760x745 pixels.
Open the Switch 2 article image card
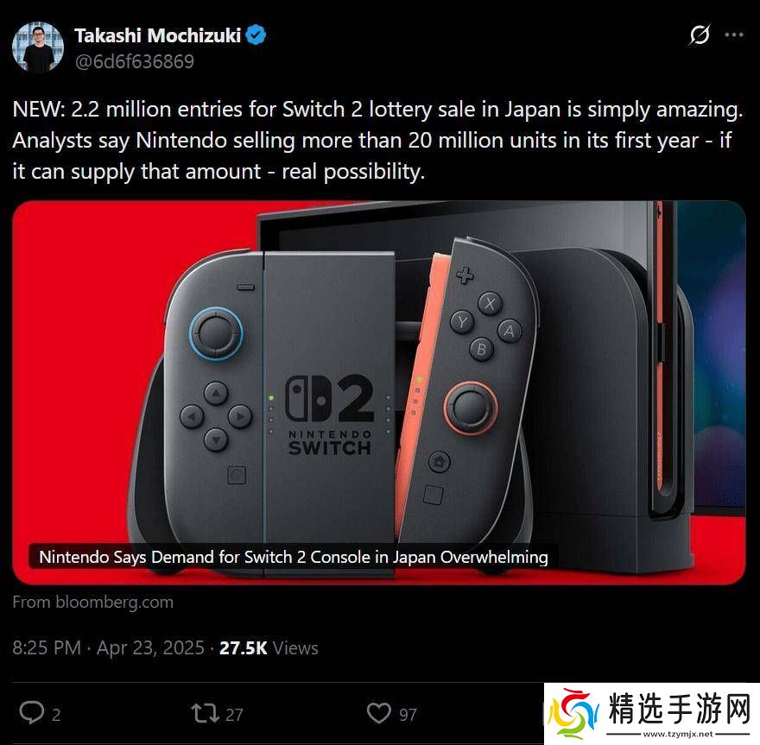tap(378, 393)
